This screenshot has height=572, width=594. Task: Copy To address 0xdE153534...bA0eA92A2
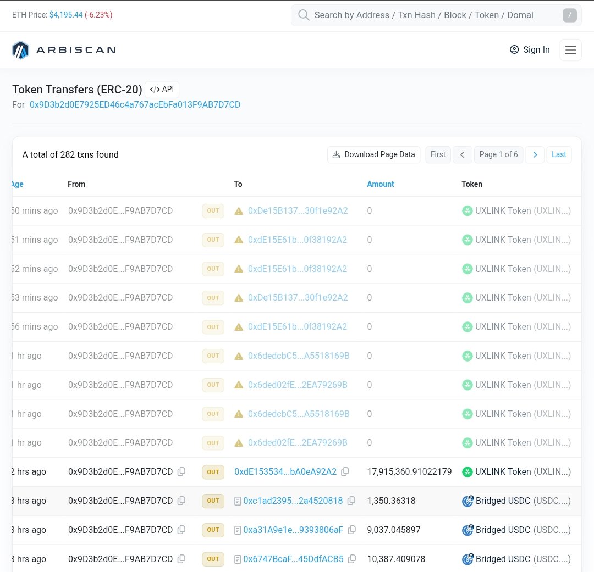click(345, 471)
